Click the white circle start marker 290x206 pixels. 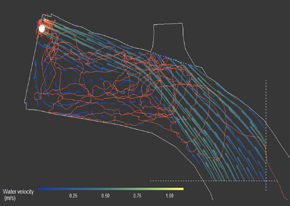[42, 29]
